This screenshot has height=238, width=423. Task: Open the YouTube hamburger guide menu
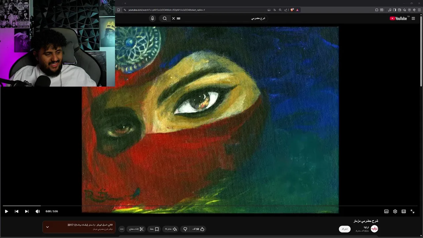[413, 19]
